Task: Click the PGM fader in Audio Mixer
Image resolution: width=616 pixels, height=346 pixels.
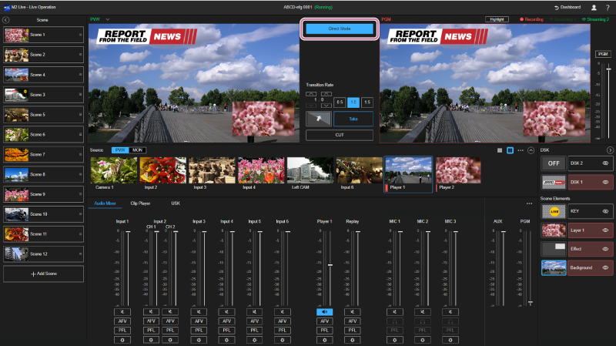Action: click(531, 303)
